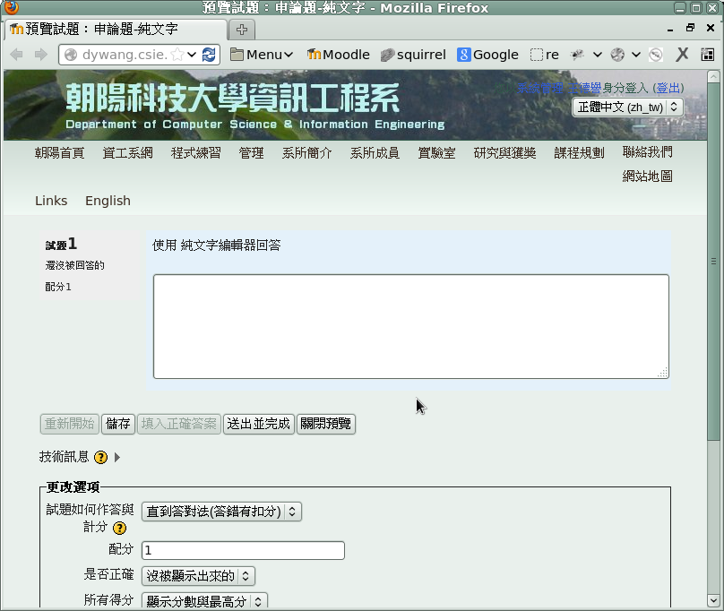724x611 pixels.
Task: Select the 預覽試題 browser tab
Action: point(116,30)
